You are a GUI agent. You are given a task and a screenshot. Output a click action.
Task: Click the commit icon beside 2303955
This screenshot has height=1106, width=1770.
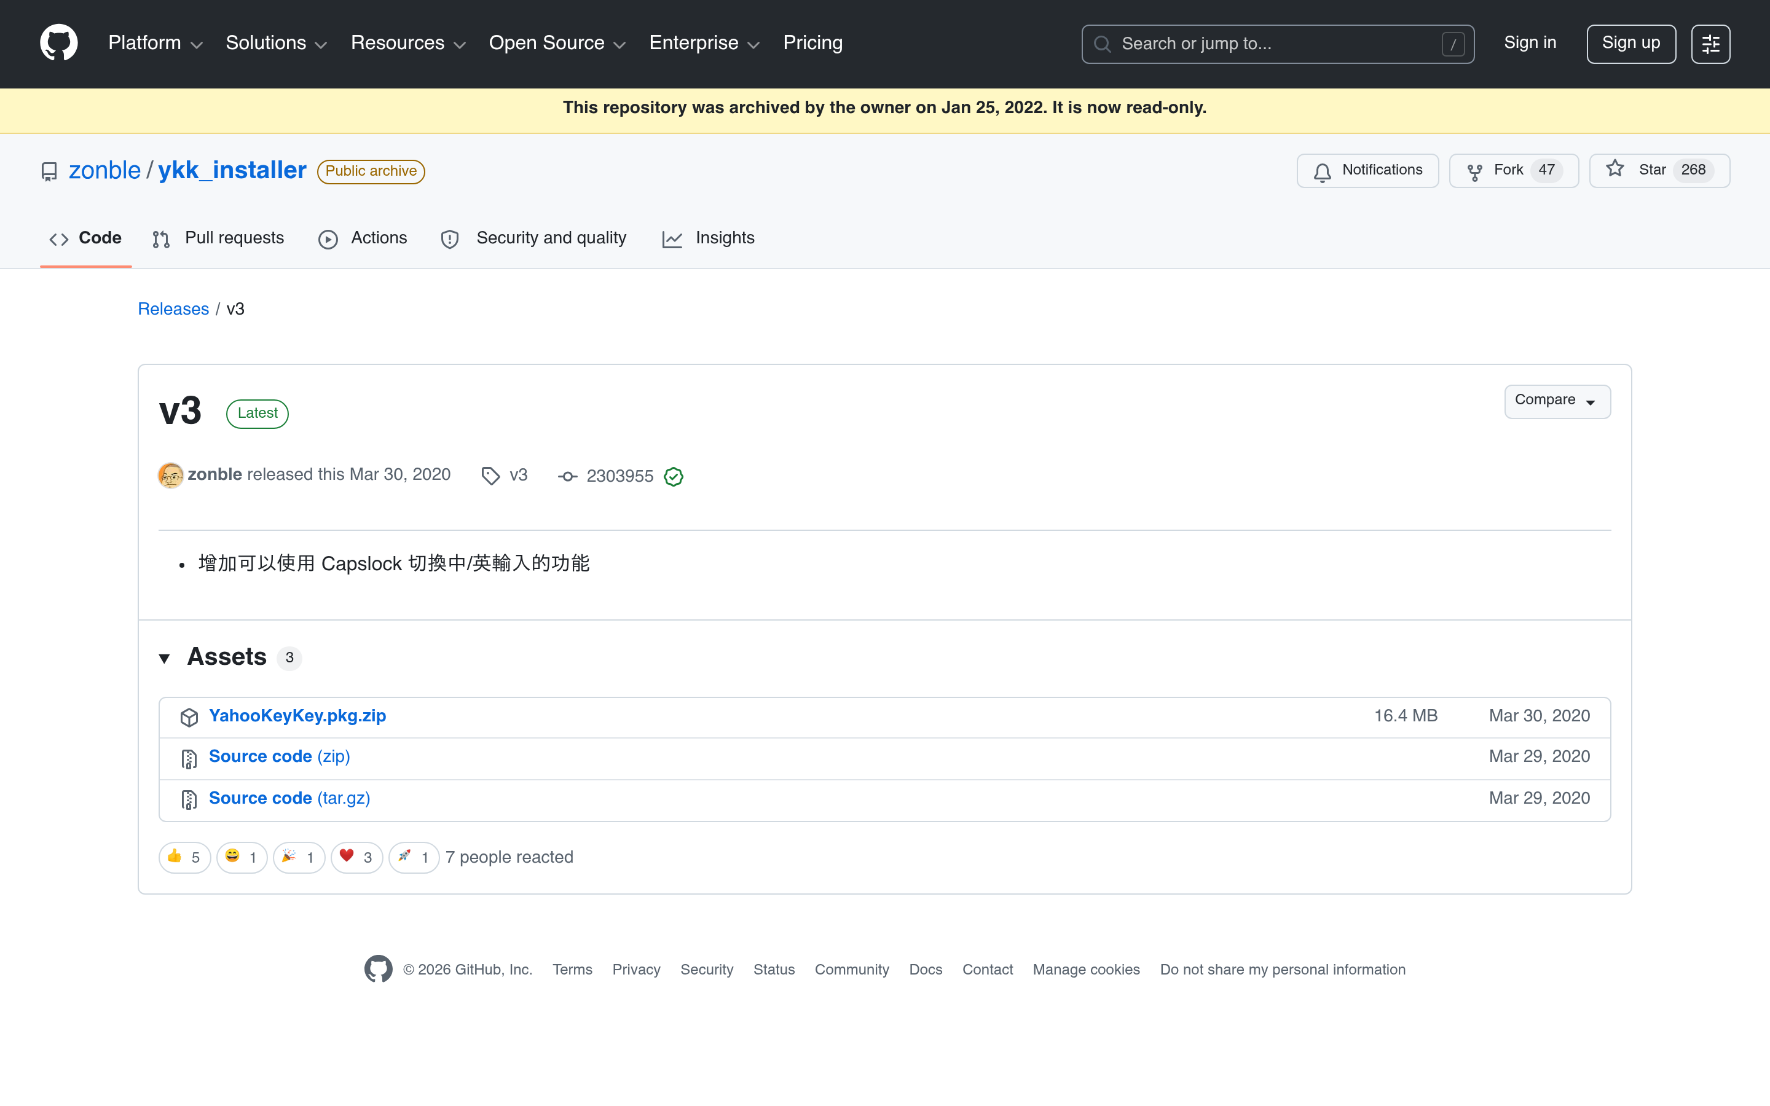click(x=568, y=477)
